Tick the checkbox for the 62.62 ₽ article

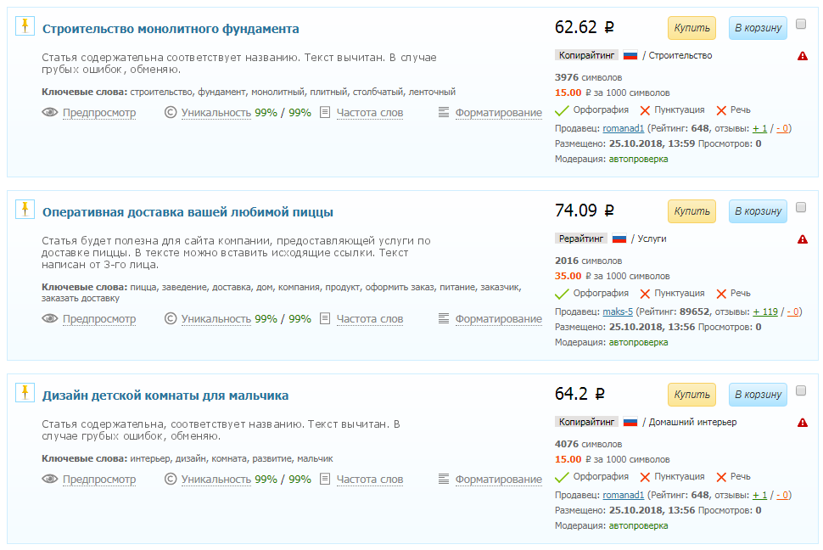[801, 24]
